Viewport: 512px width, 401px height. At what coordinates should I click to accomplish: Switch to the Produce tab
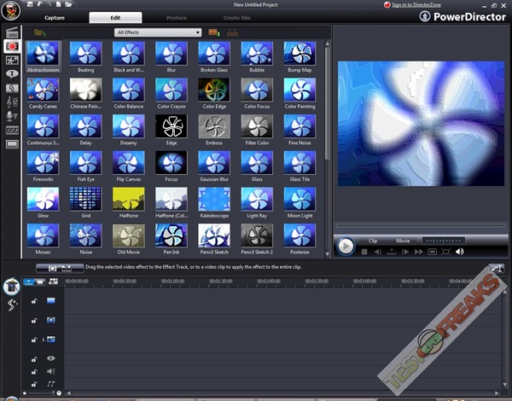(178, 17)
